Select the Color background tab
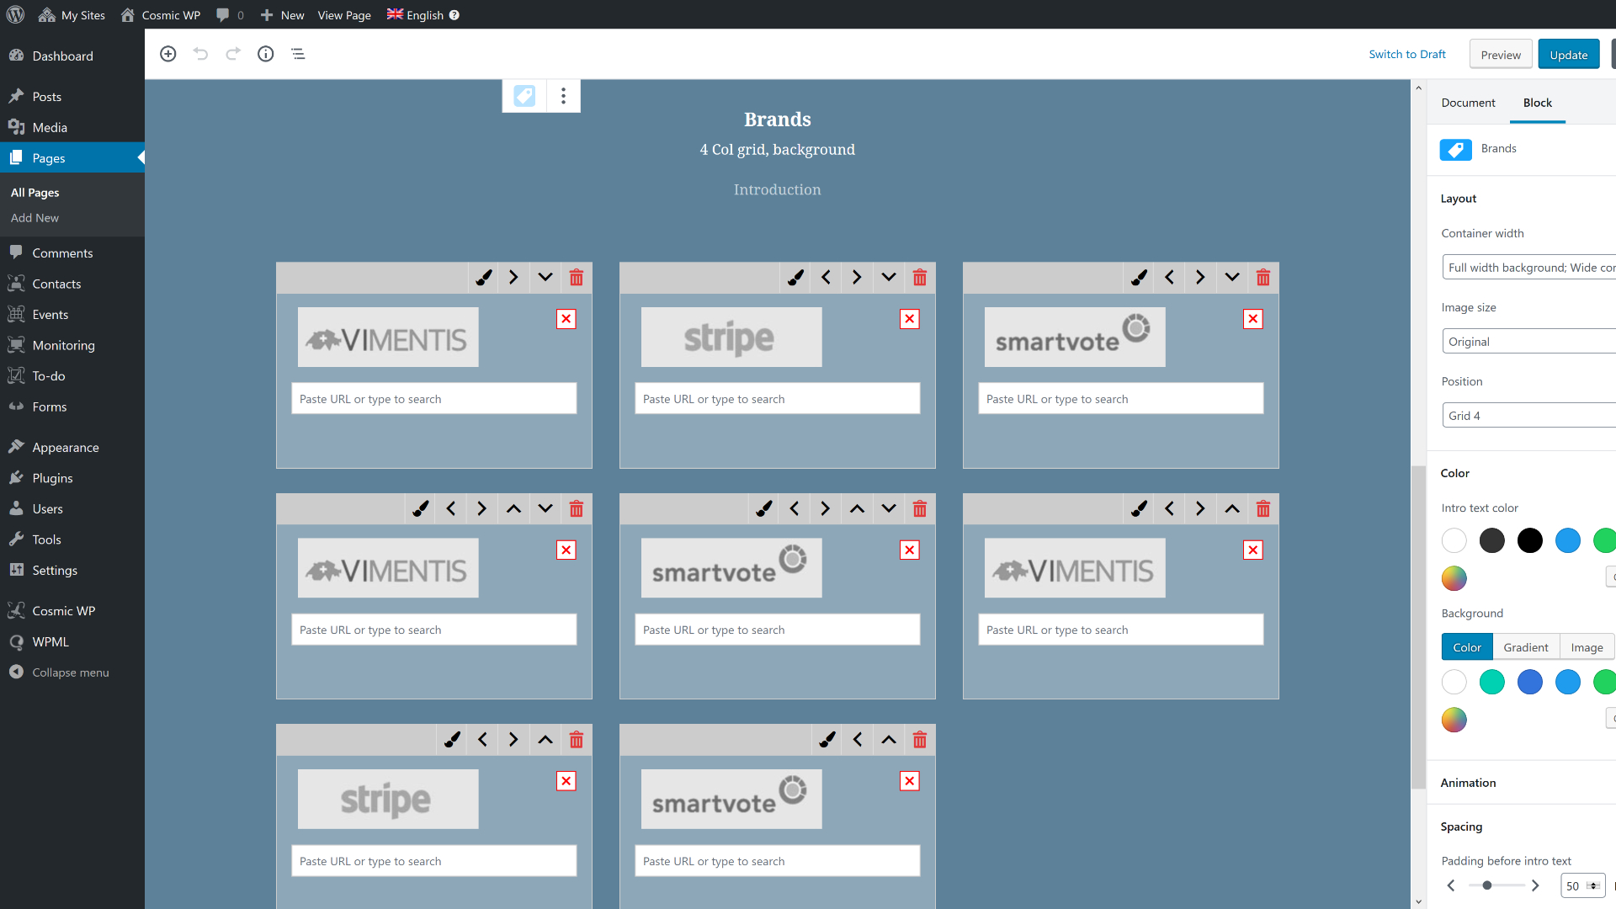This screenshot has width=1616, height=909. (1467, 647)
